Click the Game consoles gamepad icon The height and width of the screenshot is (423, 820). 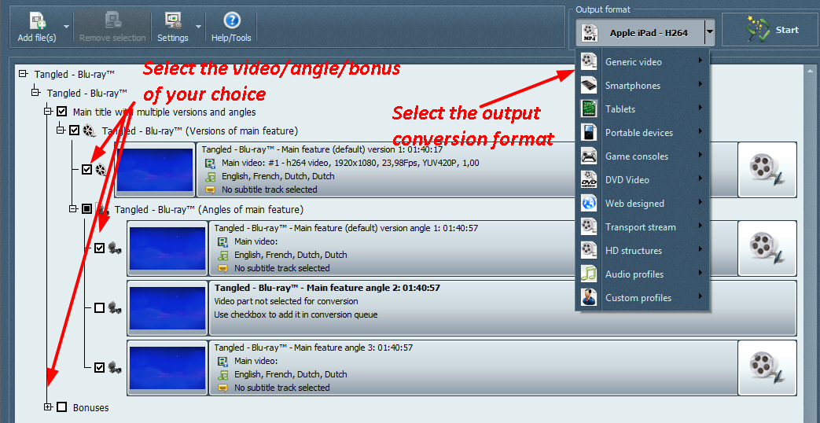click(589, 156)
